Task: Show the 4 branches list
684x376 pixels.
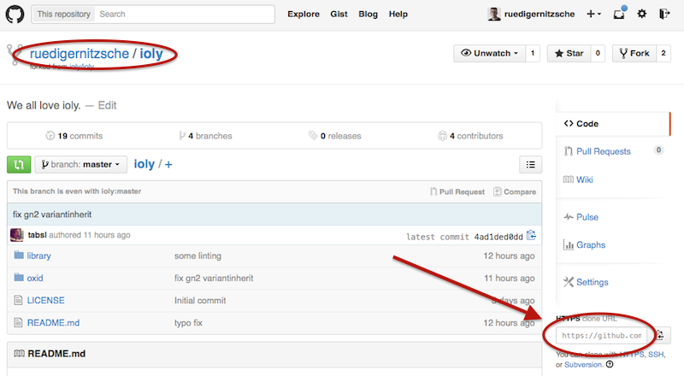Action: tap(205, 136)
